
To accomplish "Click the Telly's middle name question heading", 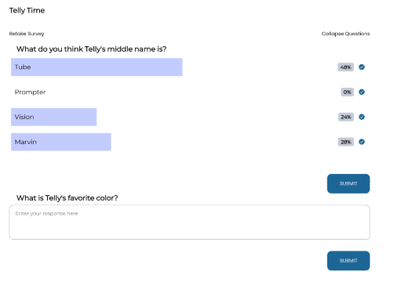I will tap(91, 49).
